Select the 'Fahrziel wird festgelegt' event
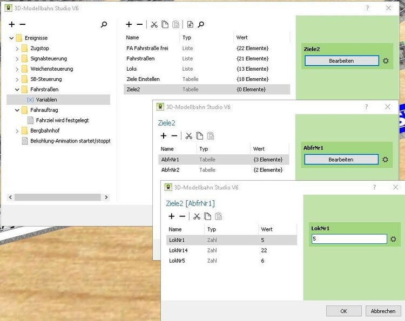 pyautogui.click(x=62, y=120)
